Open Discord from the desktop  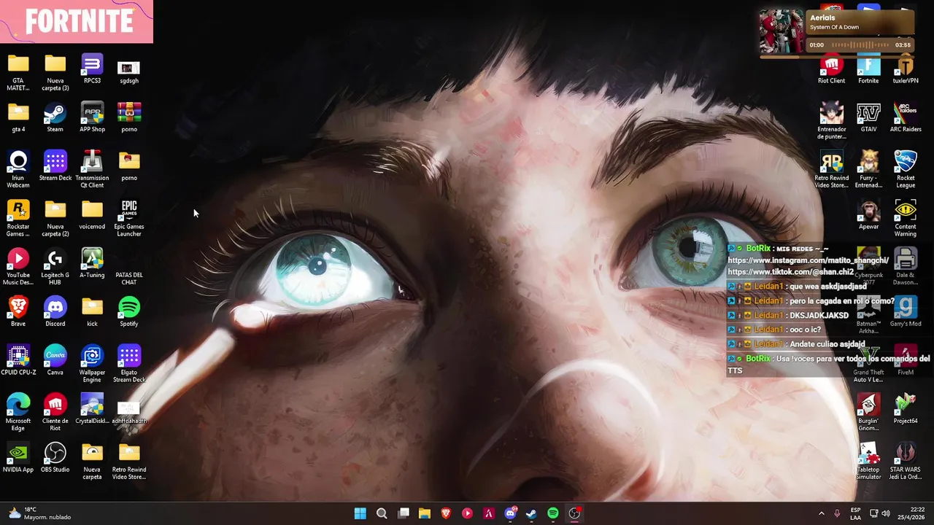(x=55, y=312)
